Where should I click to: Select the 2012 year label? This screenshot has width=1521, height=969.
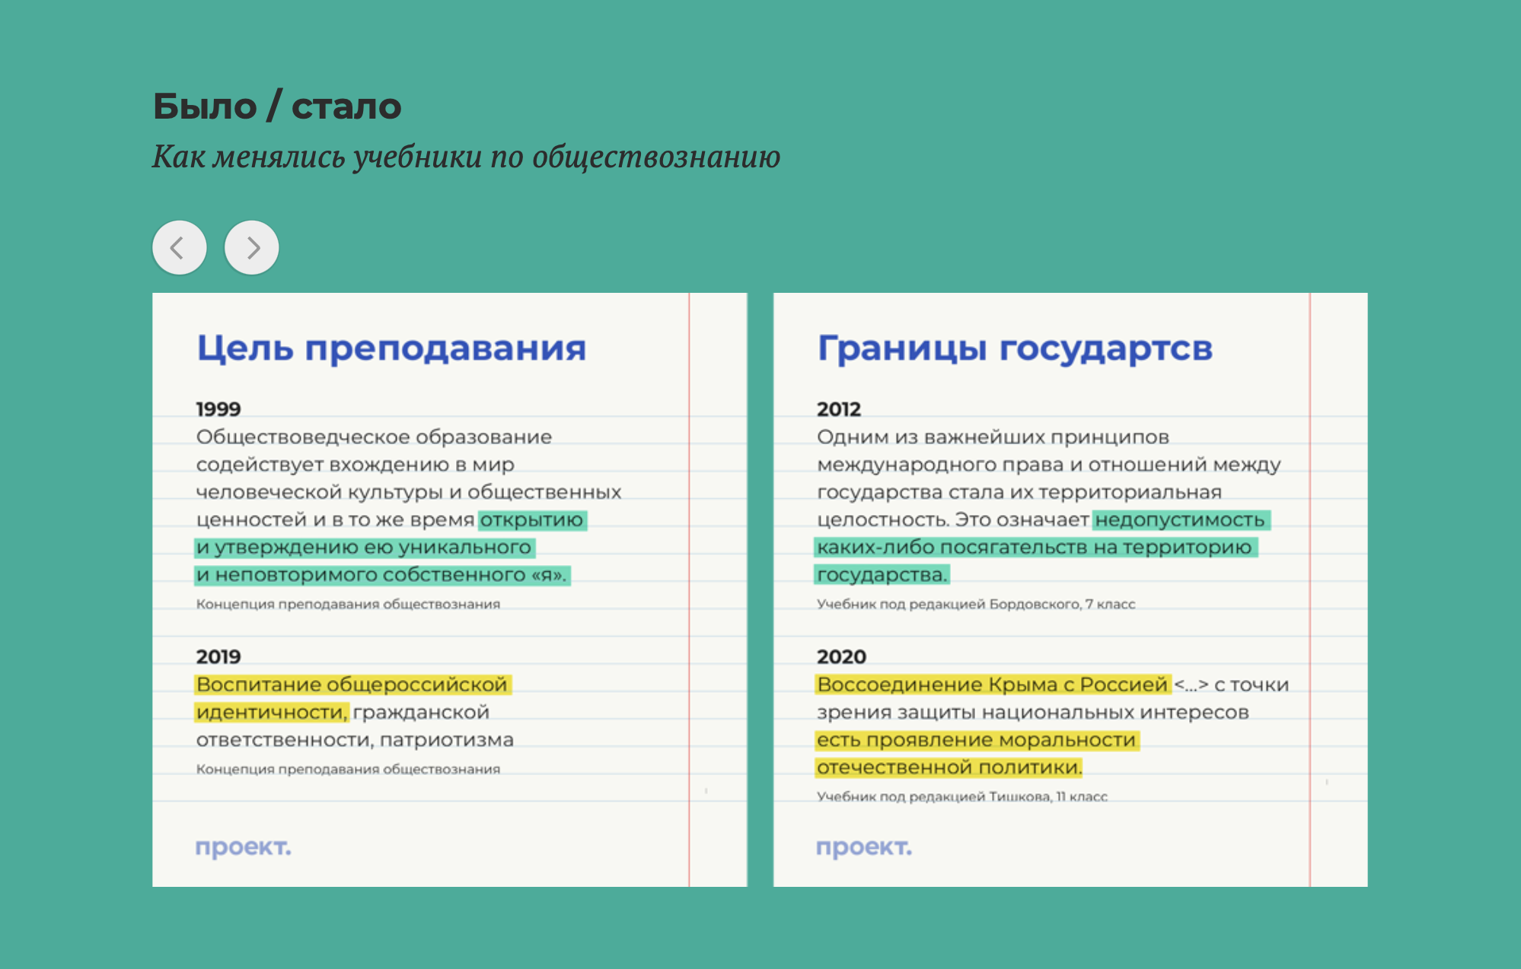(838, 409)
